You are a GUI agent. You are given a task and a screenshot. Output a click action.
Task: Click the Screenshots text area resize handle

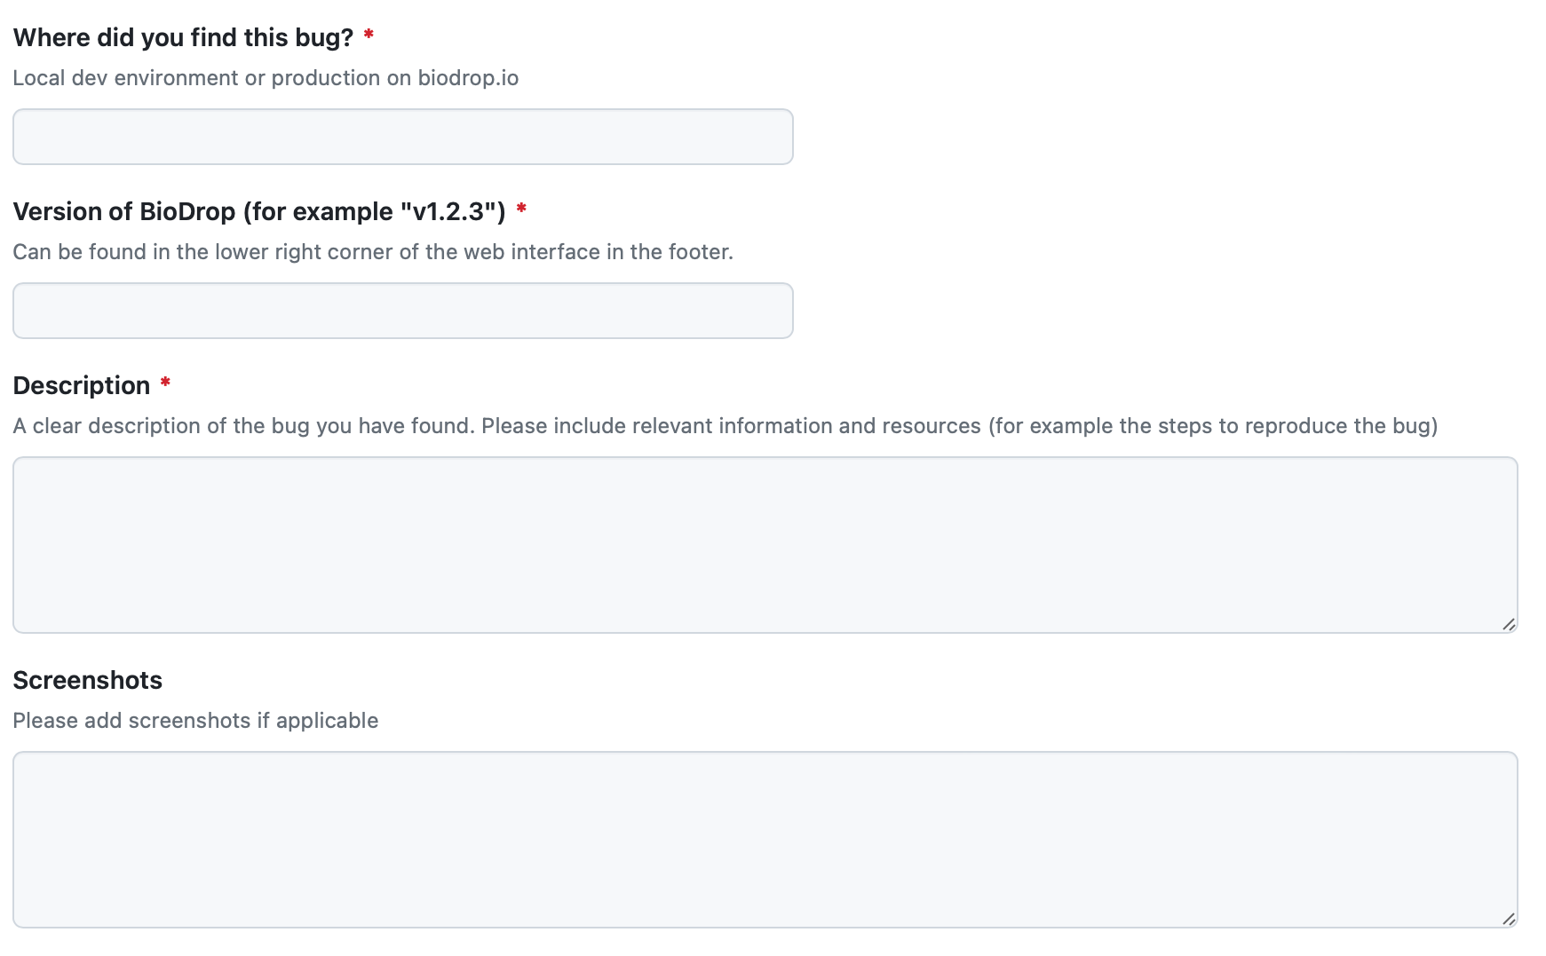point(1509,919)
